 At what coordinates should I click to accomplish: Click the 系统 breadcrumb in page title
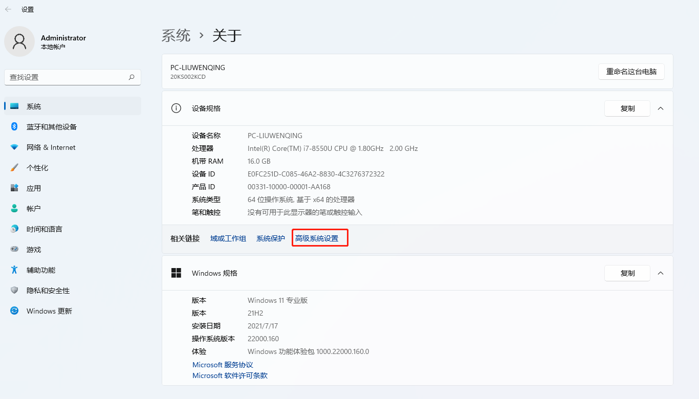tap(176, 35)
